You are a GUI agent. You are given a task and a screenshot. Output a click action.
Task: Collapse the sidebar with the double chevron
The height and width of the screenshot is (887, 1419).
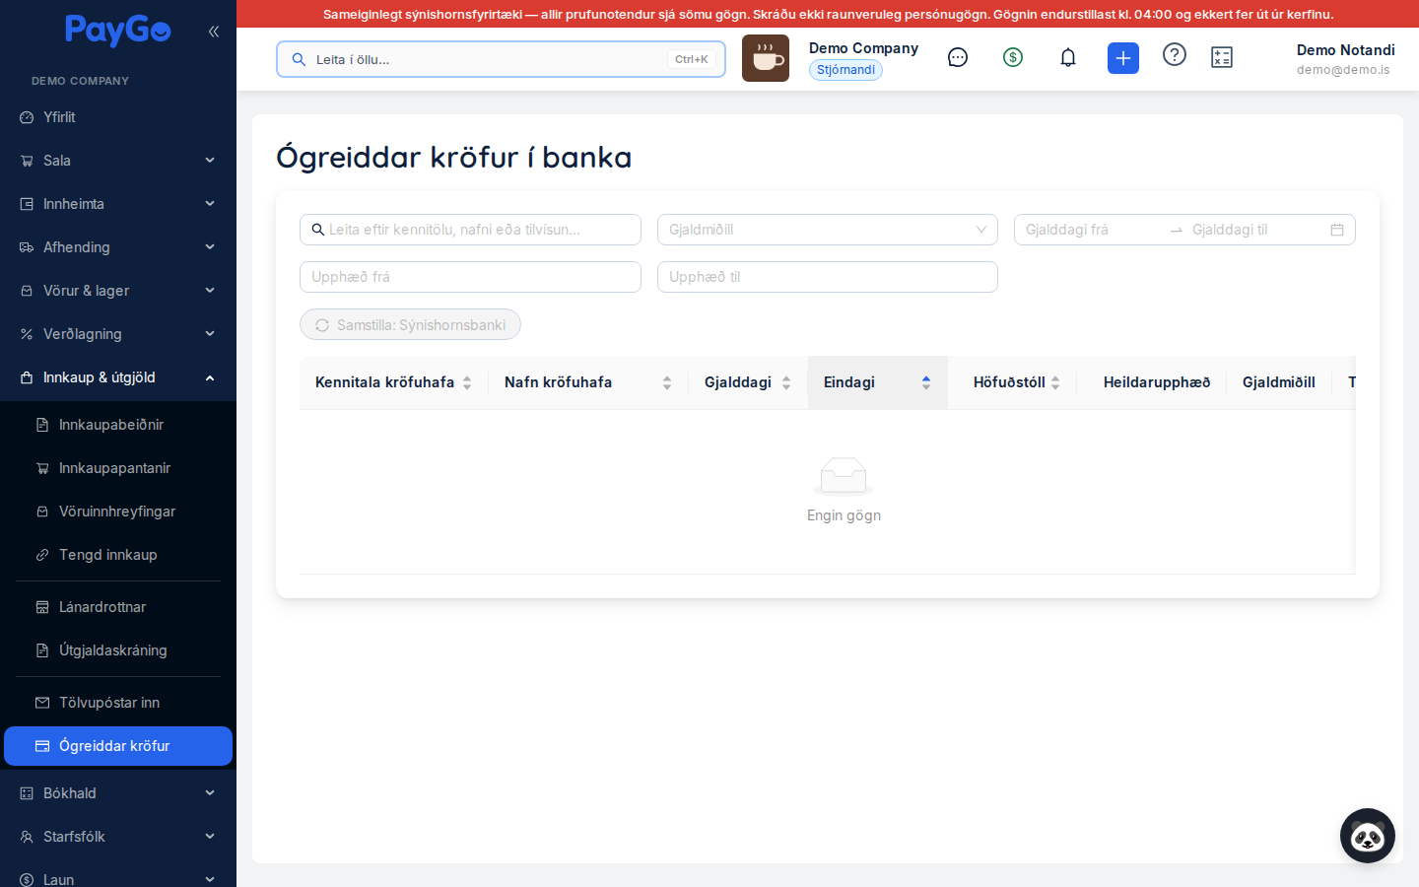[214, 32]
